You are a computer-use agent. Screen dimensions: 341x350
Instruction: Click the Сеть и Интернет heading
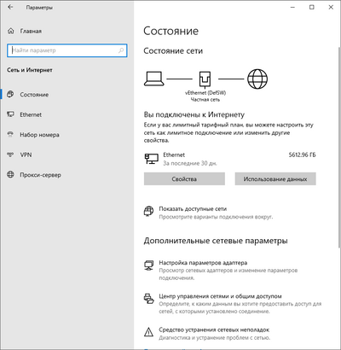click(x=30, y=70)
